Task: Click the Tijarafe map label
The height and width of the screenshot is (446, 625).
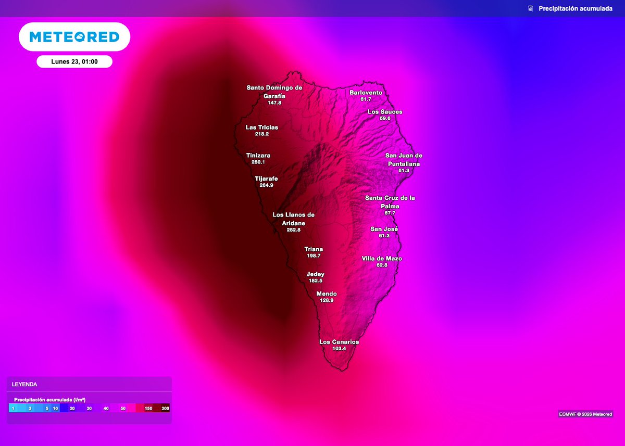Action: (266, 179)
